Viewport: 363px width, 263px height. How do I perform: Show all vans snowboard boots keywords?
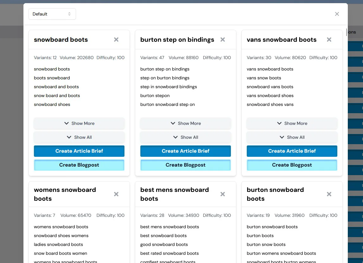click(292, 137)
